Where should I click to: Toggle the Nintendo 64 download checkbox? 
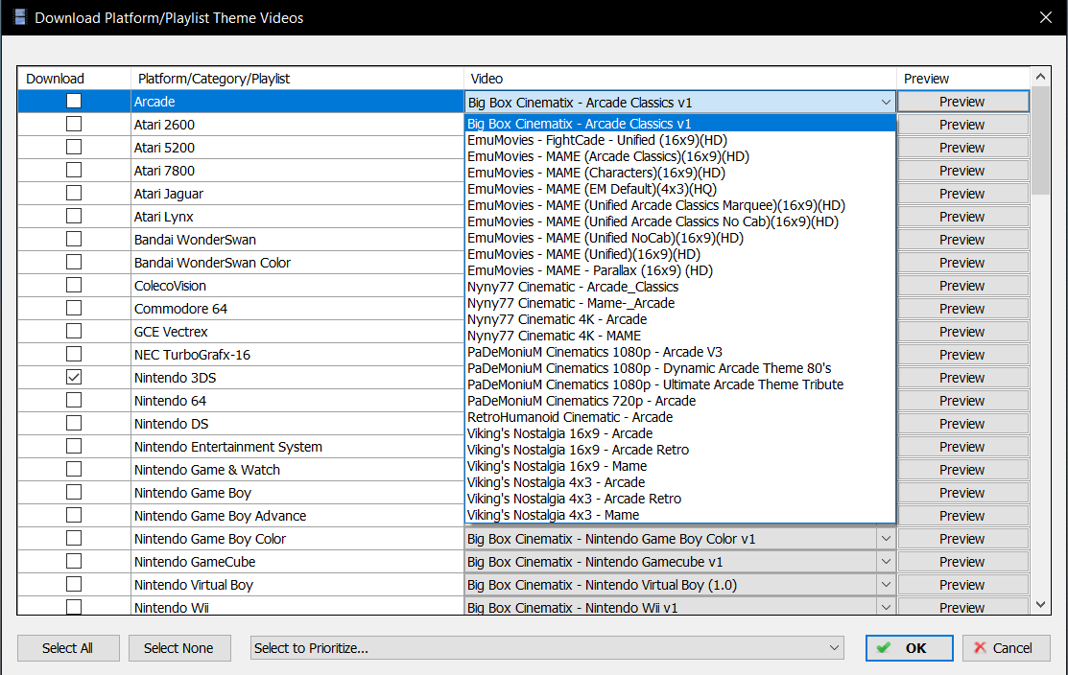tap(74, 400)
